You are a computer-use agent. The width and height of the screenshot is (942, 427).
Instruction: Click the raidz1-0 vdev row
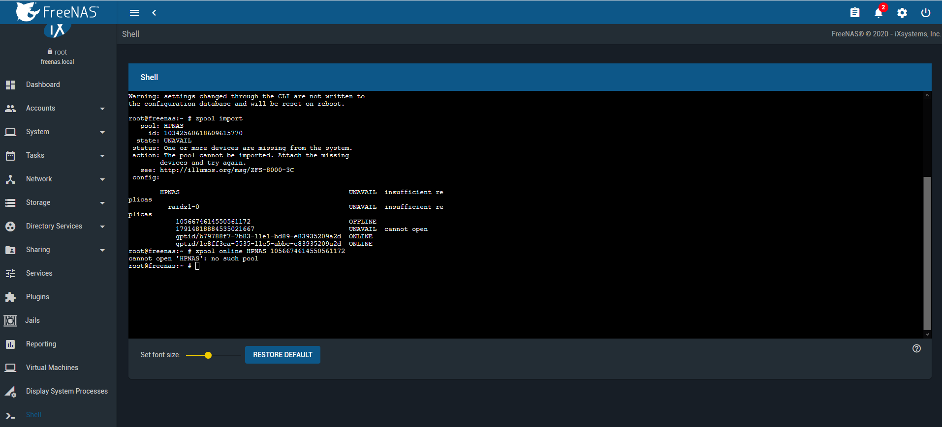[x=305, y=207]
